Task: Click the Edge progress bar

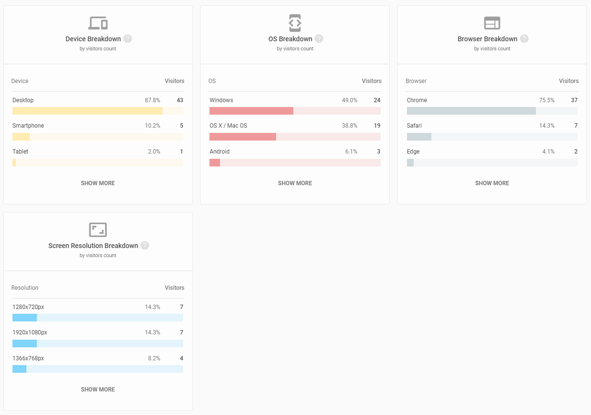Action: (x=492, y=163)
